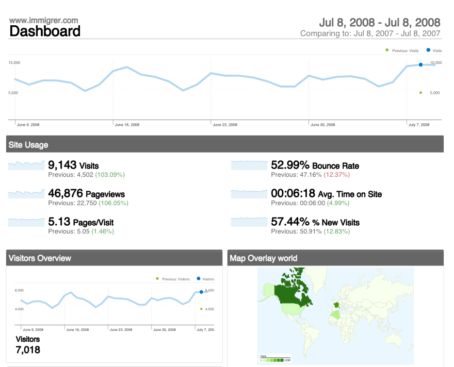Click the blue Visits legend dot
Image resolution: width=454 pixels, height=367 pixels.
429,50
